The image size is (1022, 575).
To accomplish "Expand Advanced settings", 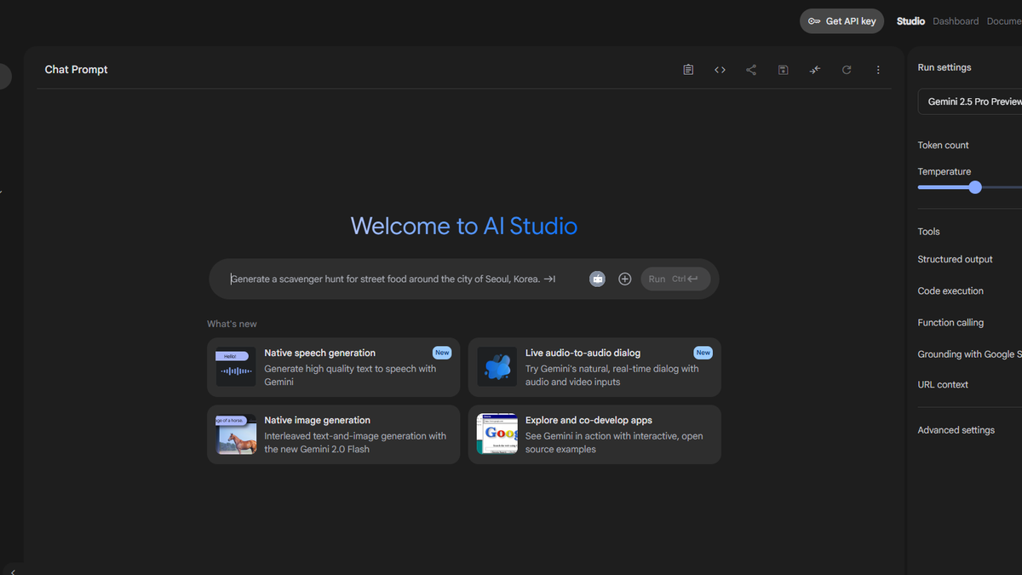I will pos(956,429).
